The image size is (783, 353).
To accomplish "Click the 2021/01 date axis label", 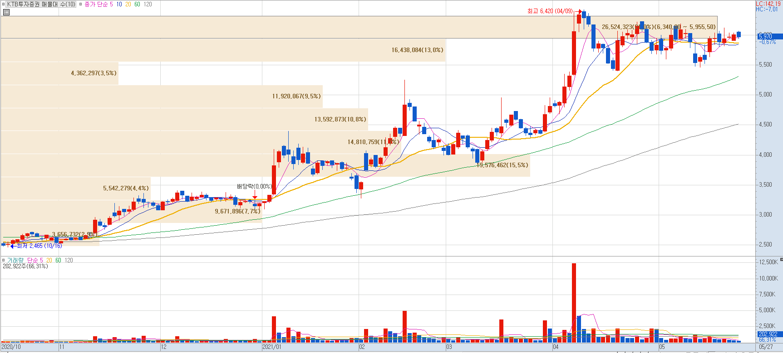I will coord(272,347).
